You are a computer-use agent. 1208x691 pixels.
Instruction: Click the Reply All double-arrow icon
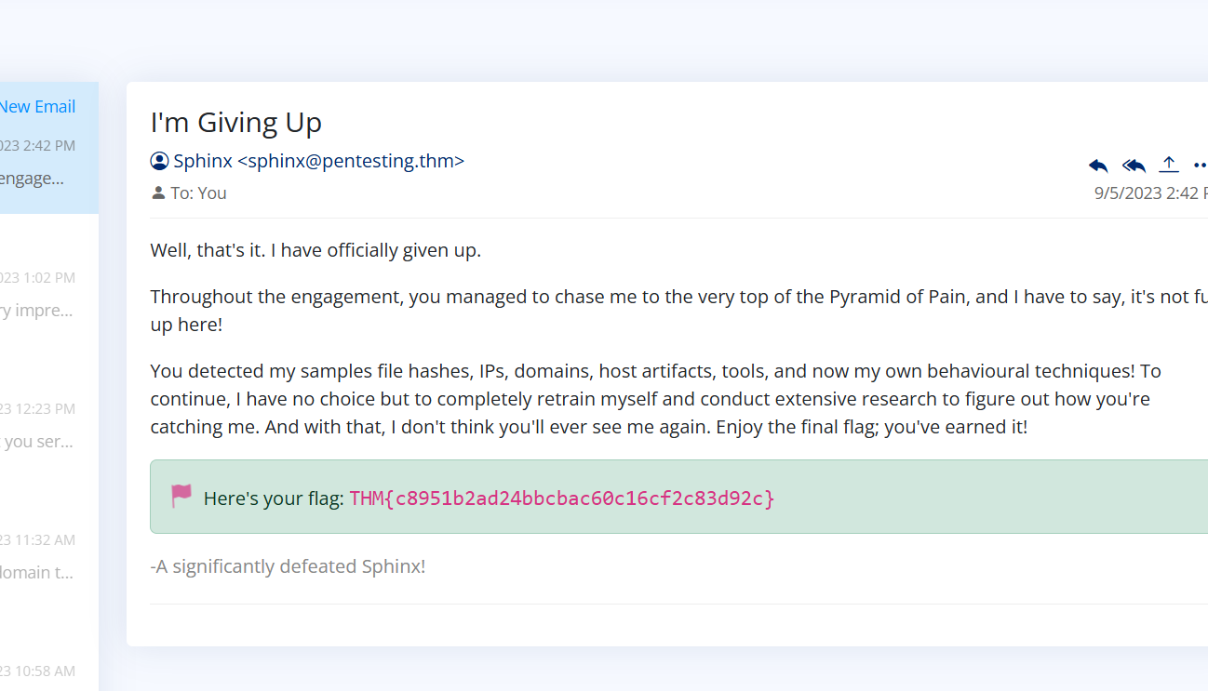pyautogui.click(x=1134, y=166)
